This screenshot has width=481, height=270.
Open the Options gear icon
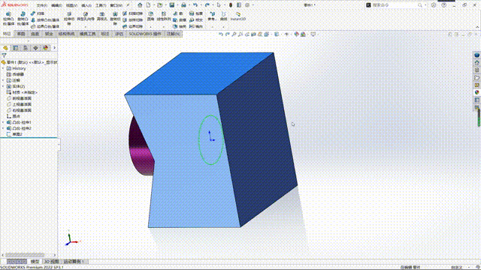247,5
